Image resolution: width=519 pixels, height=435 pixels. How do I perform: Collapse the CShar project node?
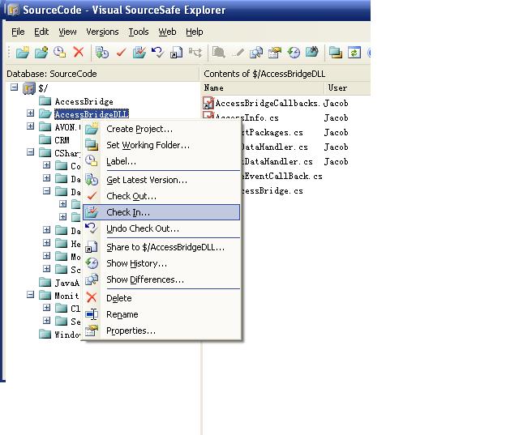[x=30, y=152]
